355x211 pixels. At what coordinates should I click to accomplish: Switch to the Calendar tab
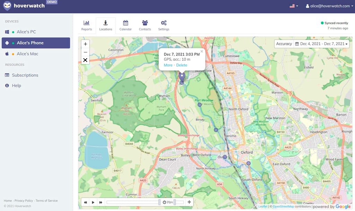125,26
